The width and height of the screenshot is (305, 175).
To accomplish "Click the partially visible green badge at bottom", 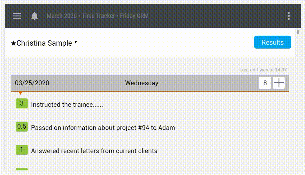I will pos(22,169).
